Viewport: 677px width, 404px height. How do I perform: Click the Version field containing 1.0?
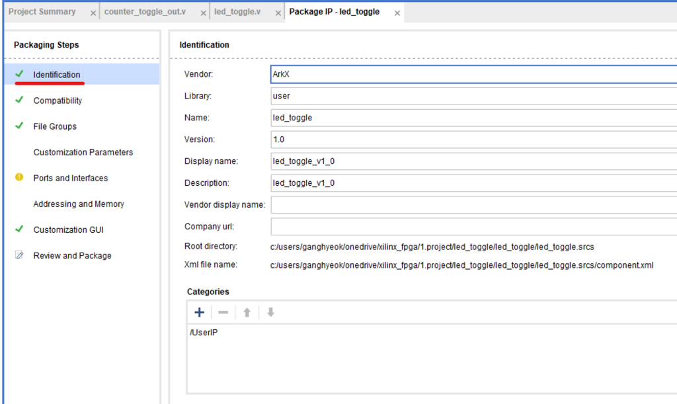pyautogui.click(x=473, y=140)
